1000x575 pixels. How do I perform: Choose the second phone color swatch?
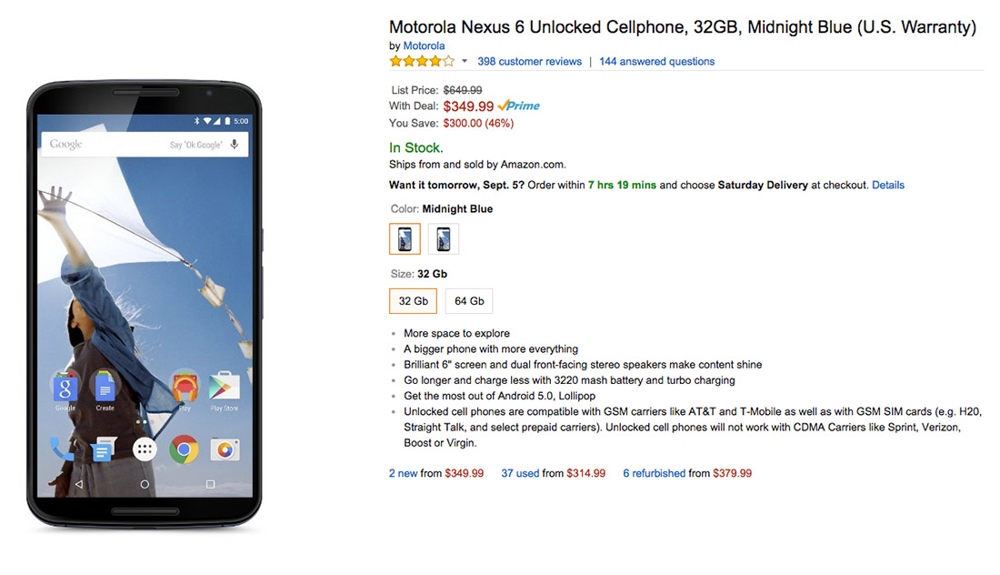tap(444, 239)
